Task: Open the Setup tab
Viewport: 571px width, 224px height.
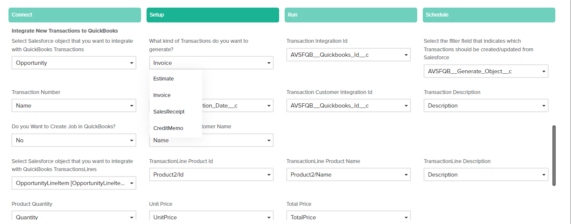Action: [x=213, y=15]
